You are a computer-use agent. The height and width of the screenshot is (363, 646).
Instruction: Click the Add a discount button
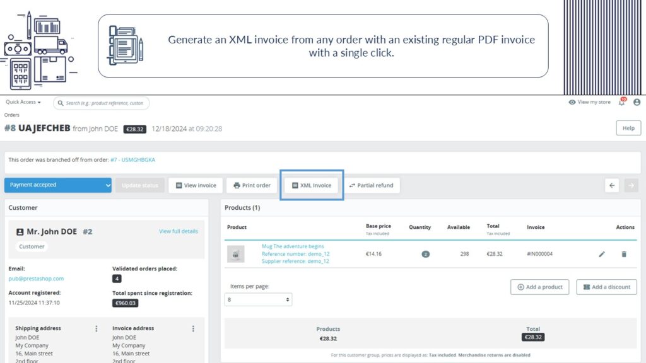pyautogui.click(x=606, y=287)
